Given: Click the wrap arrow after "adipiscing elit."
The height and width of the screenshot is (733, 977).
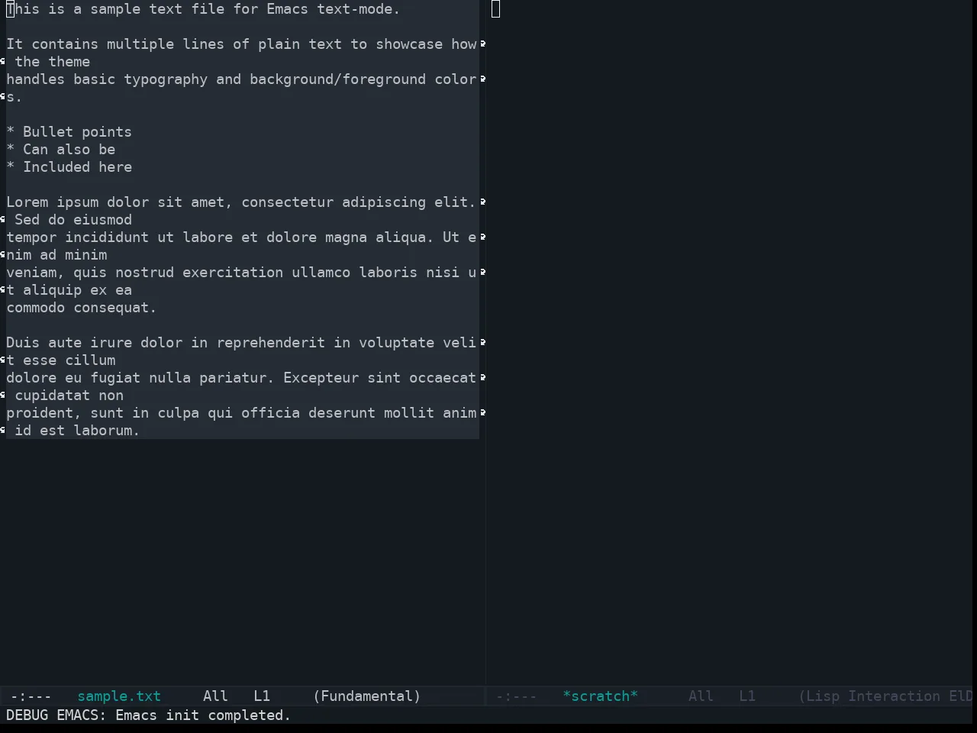Looking at the screenshot, I should [x=482, y=202].
